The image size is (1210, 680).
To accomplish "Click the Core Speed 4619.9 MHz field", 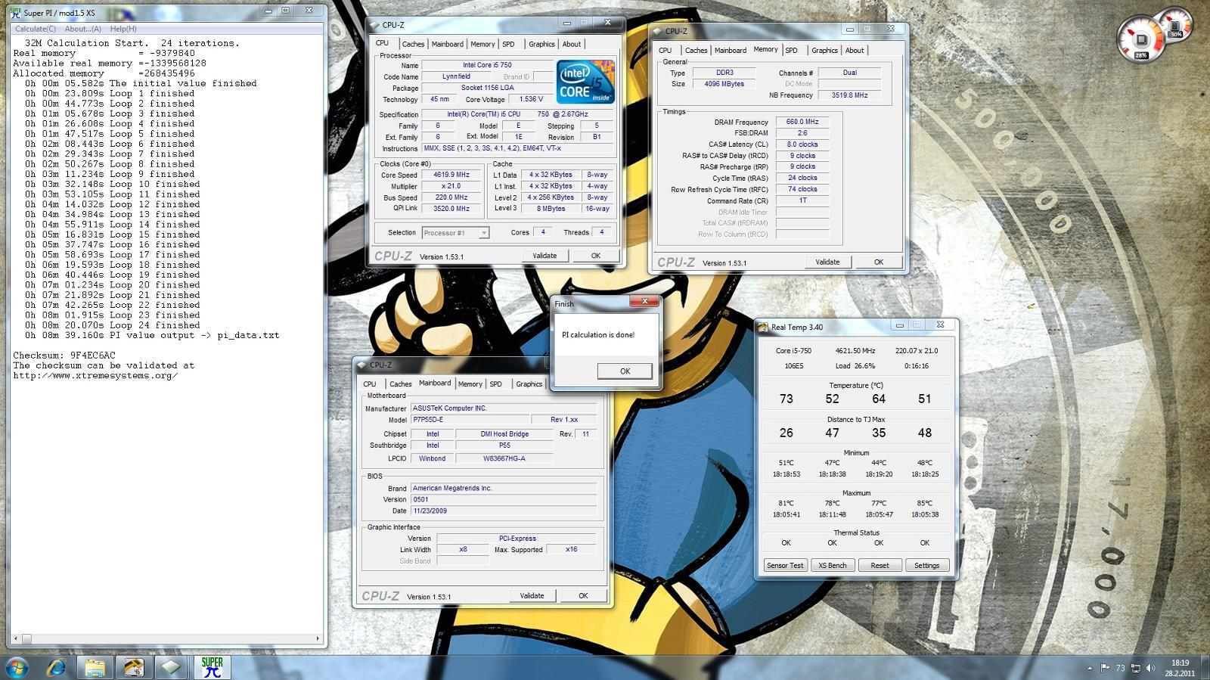I will [x=451, y=175].
